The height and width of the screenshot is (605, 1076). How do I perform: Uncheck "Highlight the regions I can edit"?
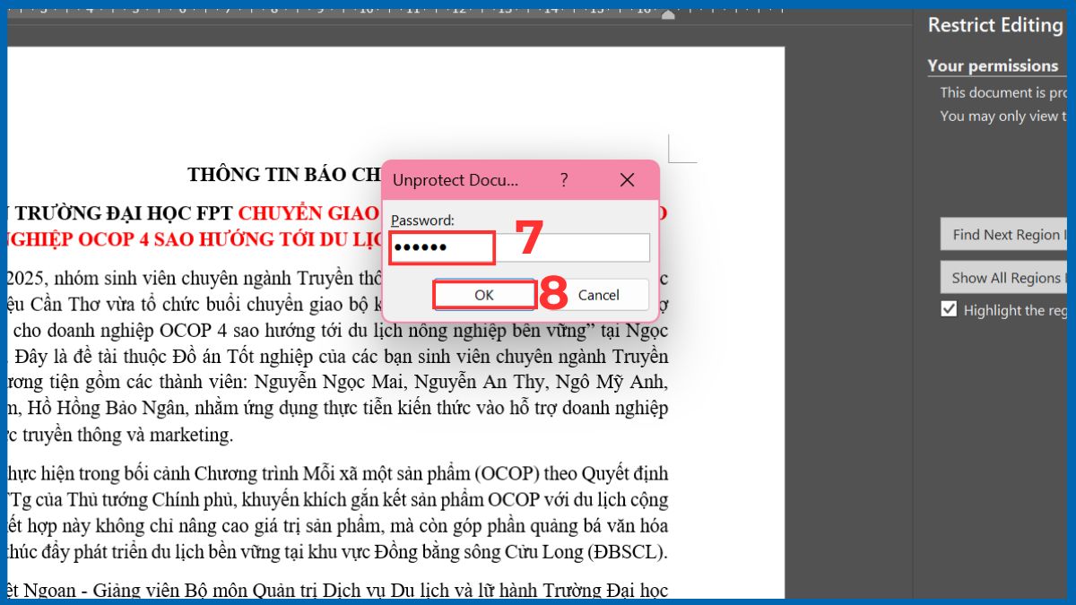pos(949,309)
